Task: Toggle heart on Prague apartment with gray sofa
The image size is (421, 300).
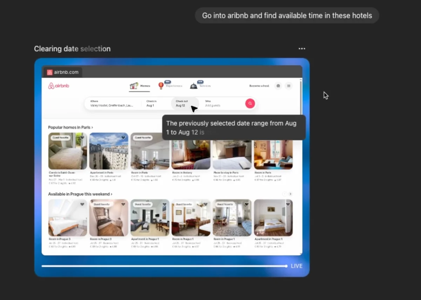Action: click(x=164, y=204)
